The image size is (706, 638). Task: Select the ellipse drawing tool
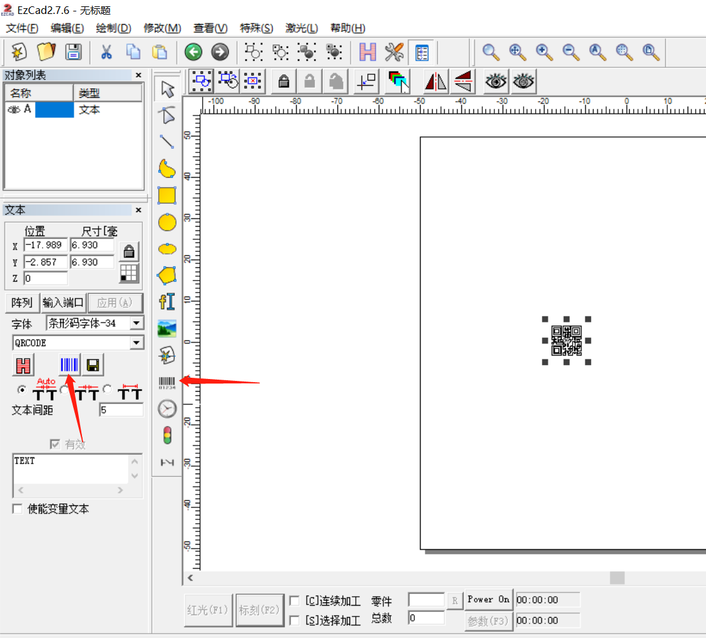(167, 249)
